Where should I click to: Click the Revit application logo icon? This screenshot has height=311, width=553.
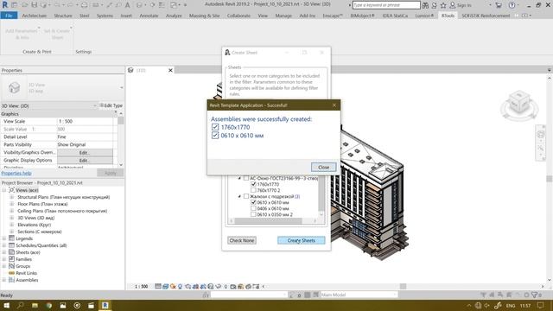pos(5,5)
